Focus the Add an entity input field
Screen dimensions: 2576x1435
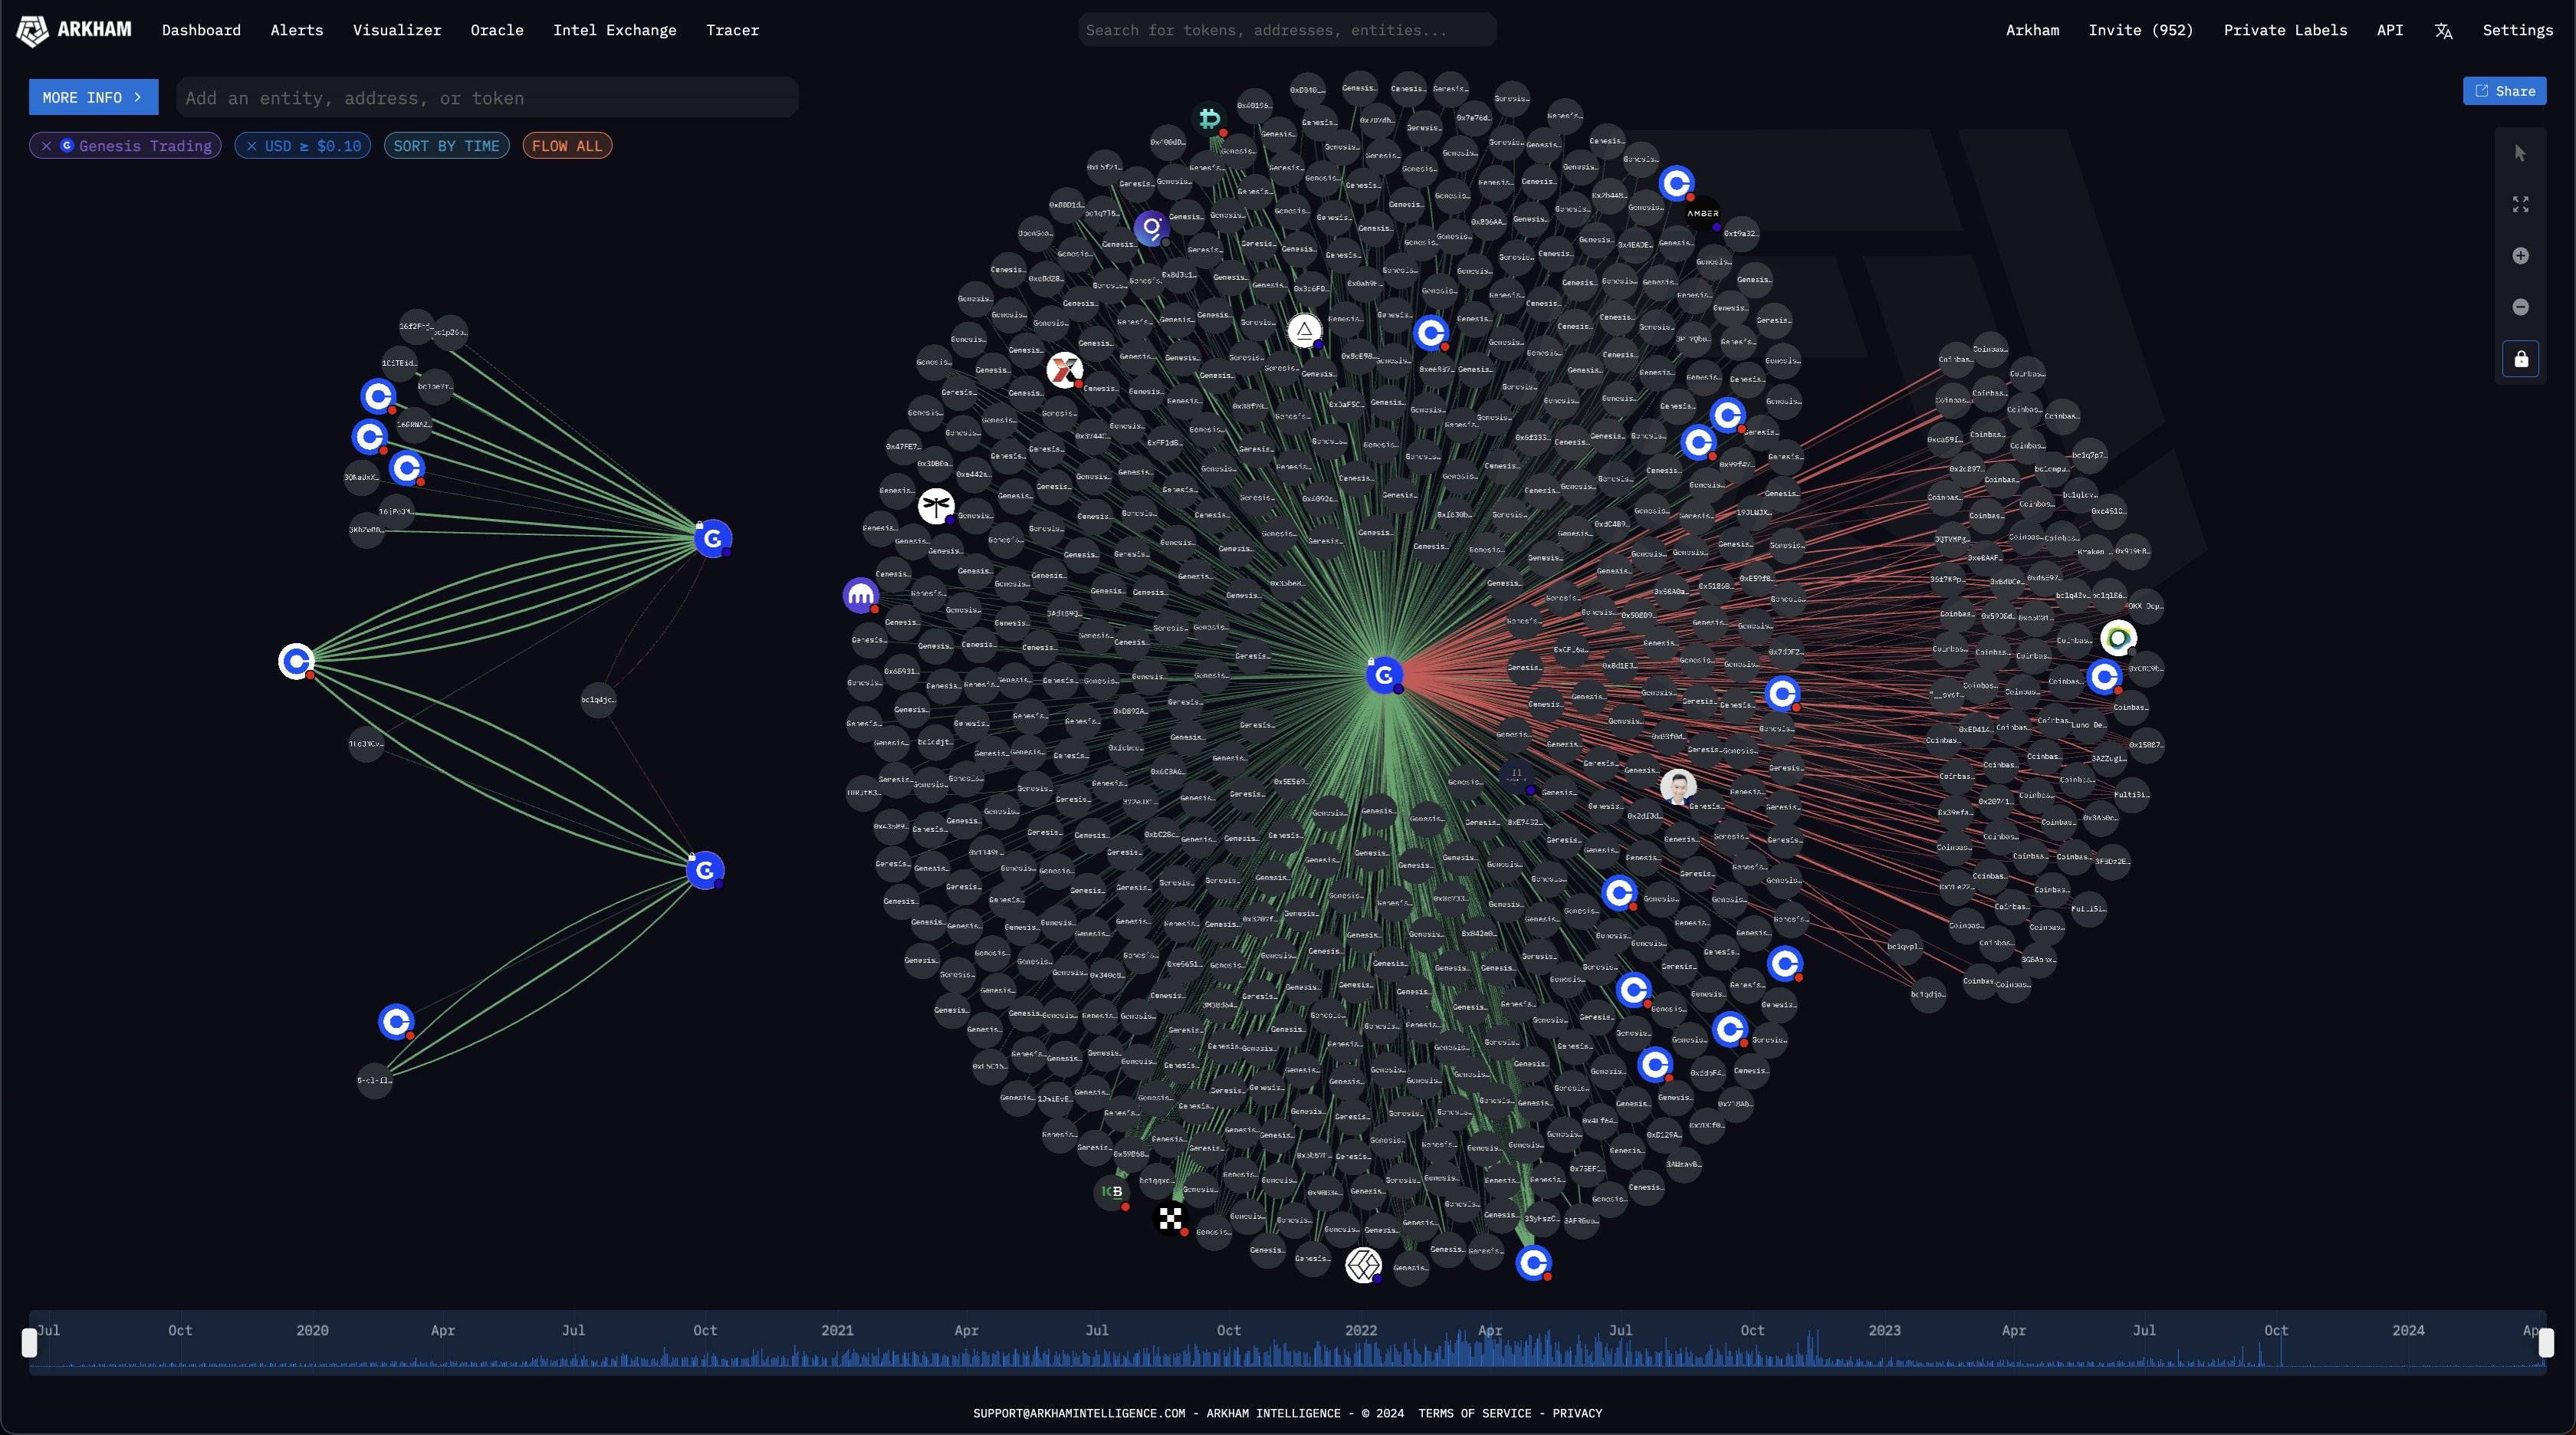pos(487,98)
